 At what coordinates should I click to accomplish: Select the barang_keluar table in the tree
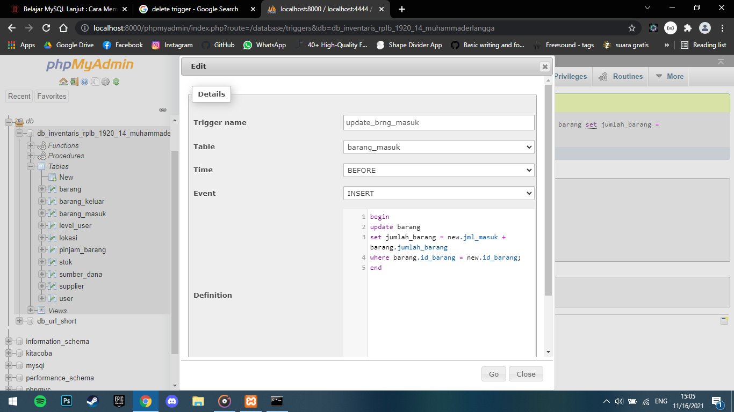click(x=82, y=201)
